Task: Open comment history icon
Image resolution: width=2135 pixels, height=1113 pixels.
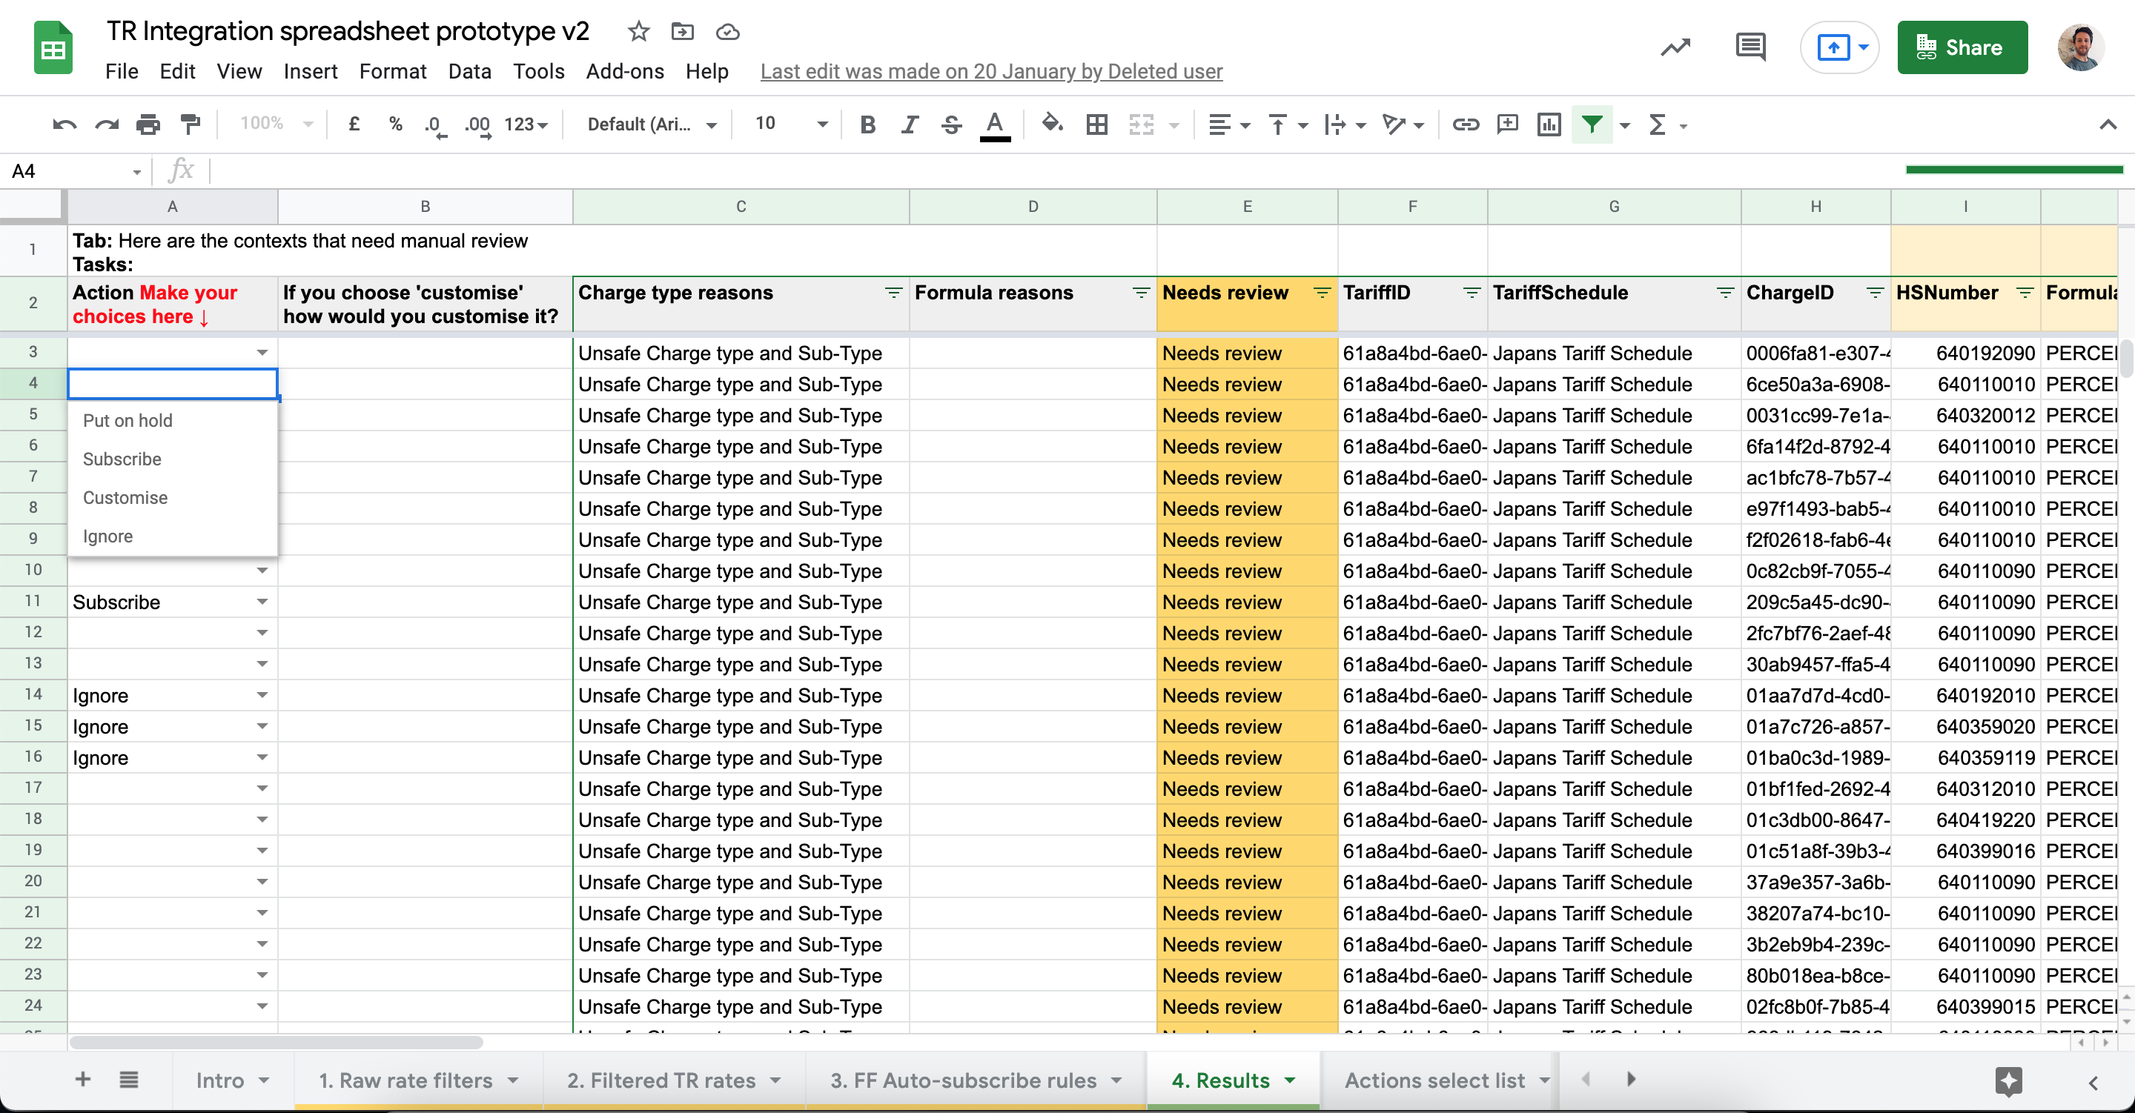Action: tap(1750, 47)
